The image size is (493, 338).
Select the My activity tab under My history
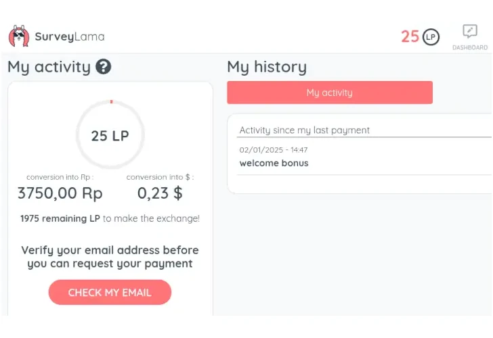coord(329,93)
